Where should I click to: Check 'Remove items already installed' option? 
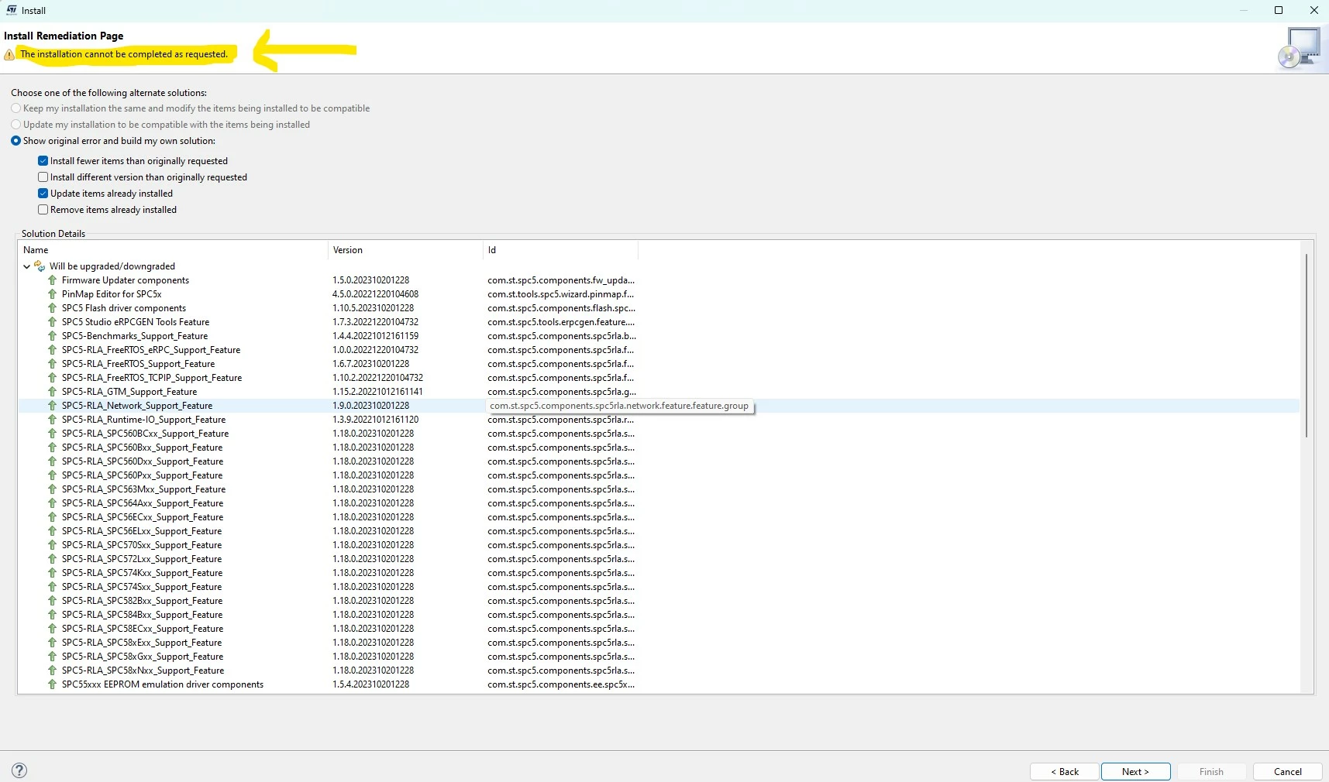coord(43,210)
